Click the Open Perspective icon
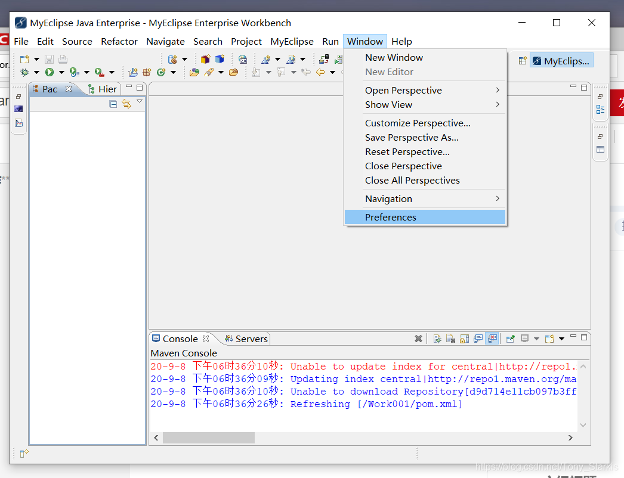Image resolution: width=624 pixels, height=478 pixels. [x=523, y=61]
